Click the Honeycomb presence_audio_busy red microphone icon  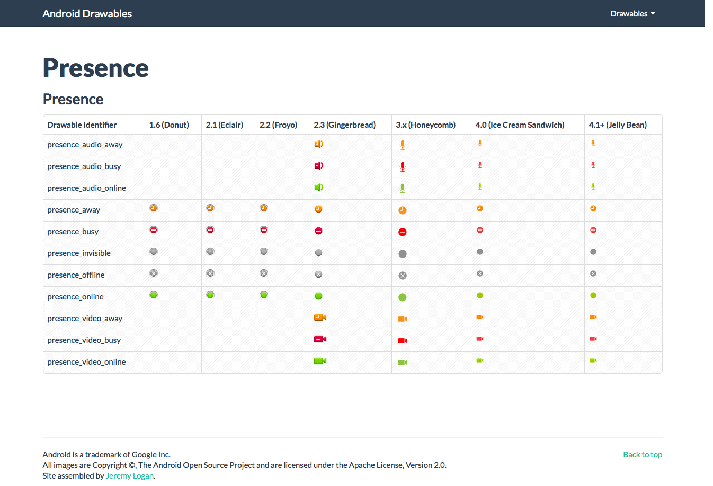click(403, 167)
